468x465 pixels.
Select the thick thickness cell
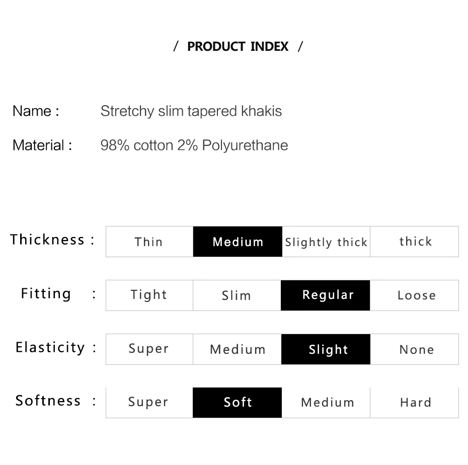[415, 242]
